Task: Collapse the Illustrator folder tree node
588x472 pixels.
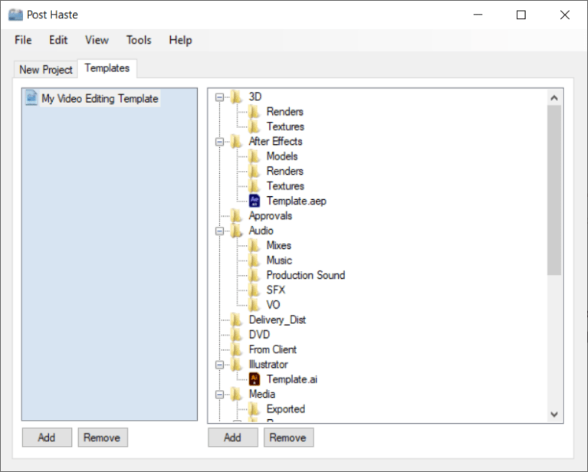Action: (x=220, y=365)
